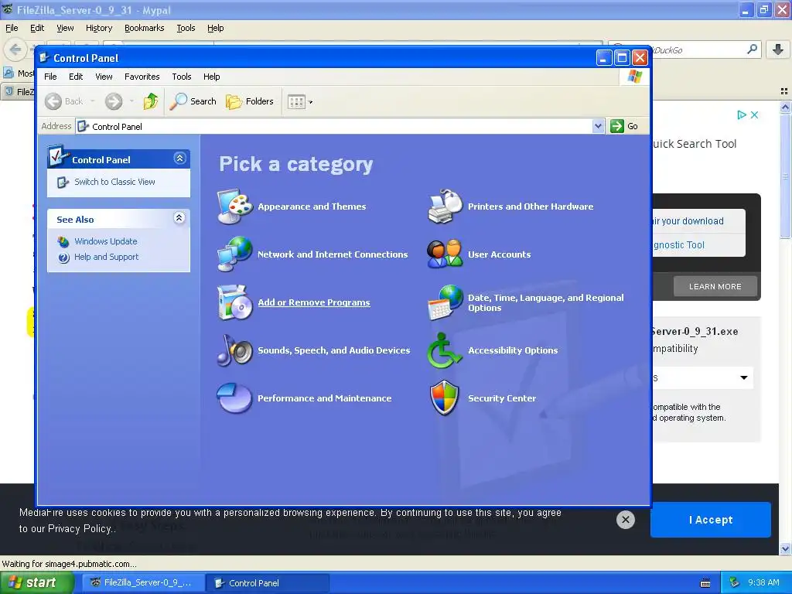The image size is (792, 594).
Task: Switch to FileZilla_Server taskbar item
Action: tap(142, 583)
